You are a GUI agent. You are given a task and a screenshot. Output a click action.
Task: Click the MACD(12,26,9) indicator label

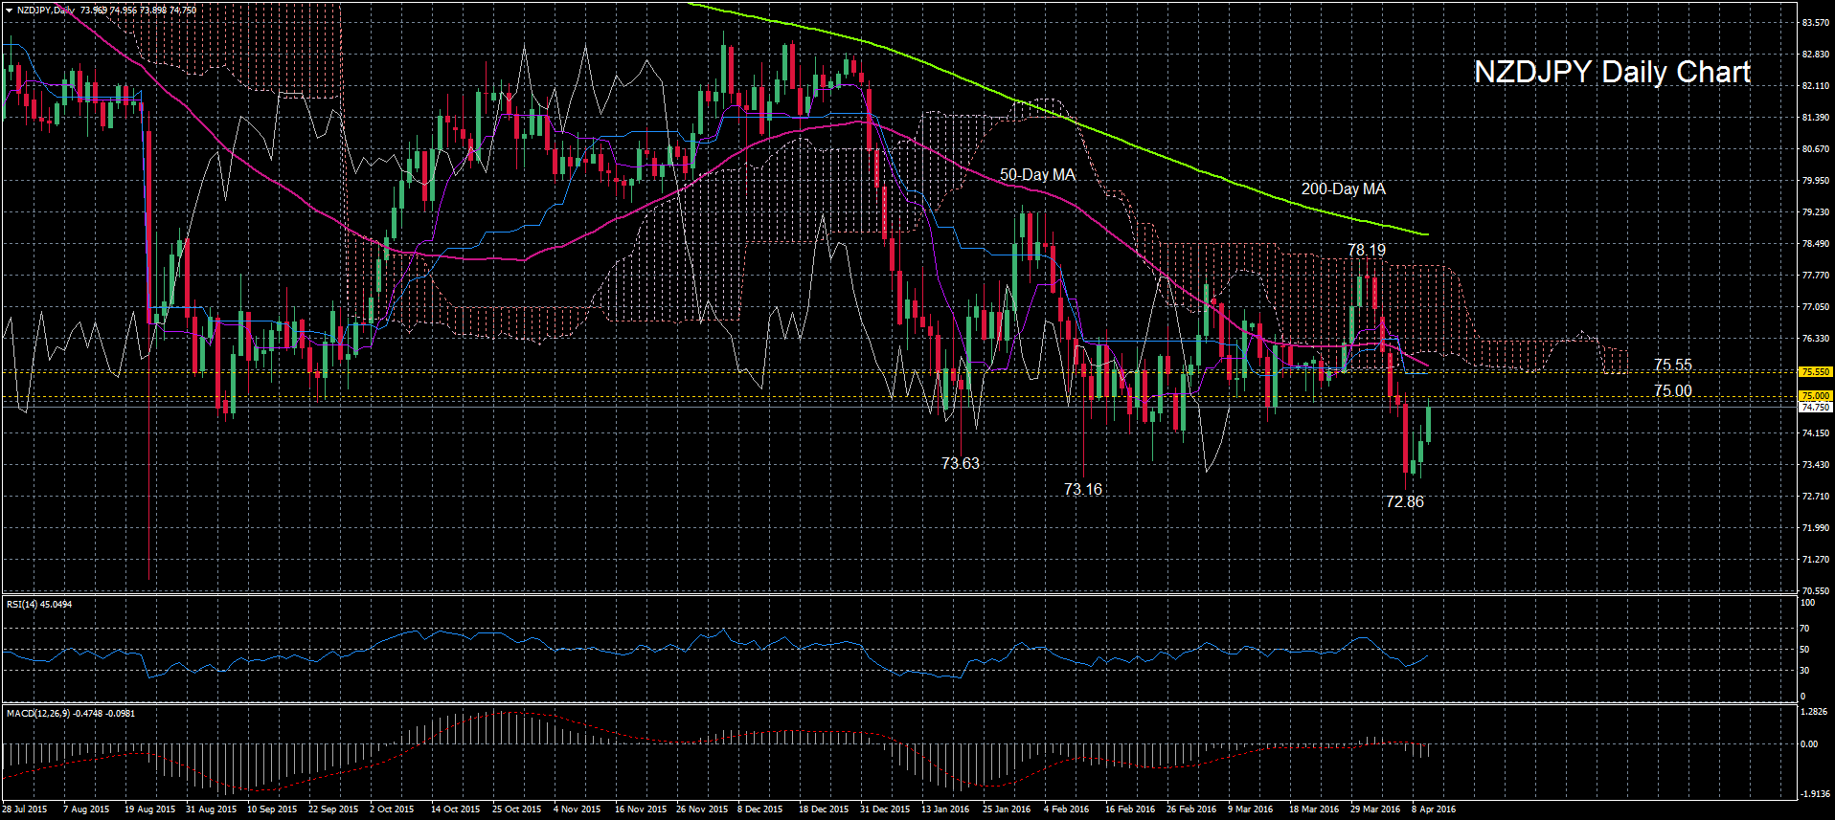pos(70,713)
